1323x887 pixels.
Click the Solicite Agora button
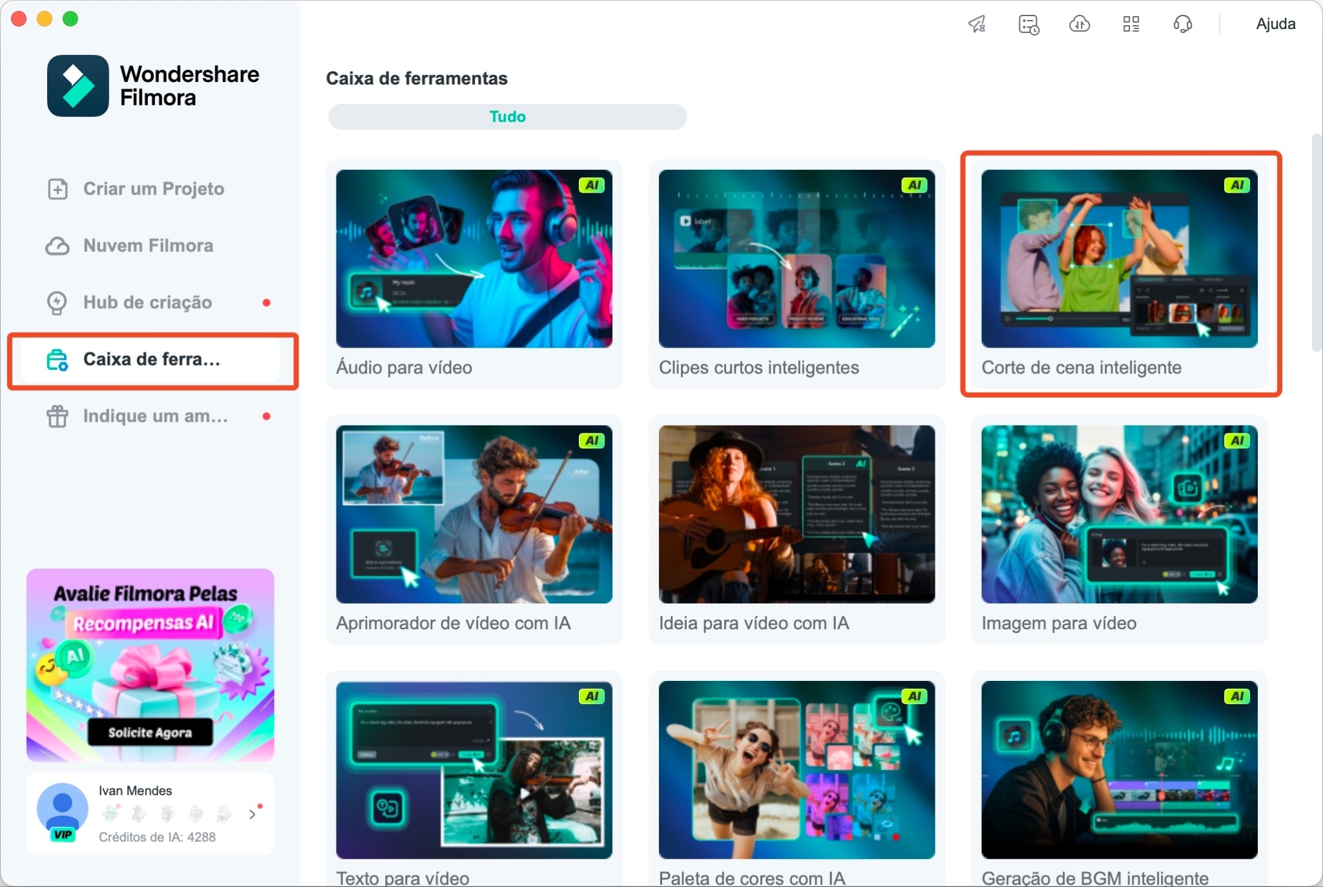coord(150,732)
